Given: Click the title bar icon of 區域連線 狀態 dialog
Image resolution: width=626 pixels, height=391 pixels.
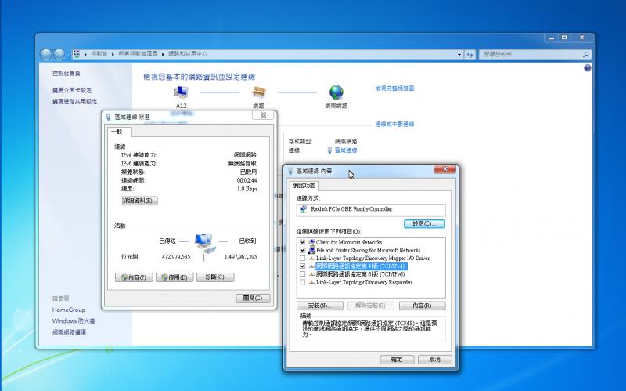Looking at the screenshot, I should click(x=108, y=117).
